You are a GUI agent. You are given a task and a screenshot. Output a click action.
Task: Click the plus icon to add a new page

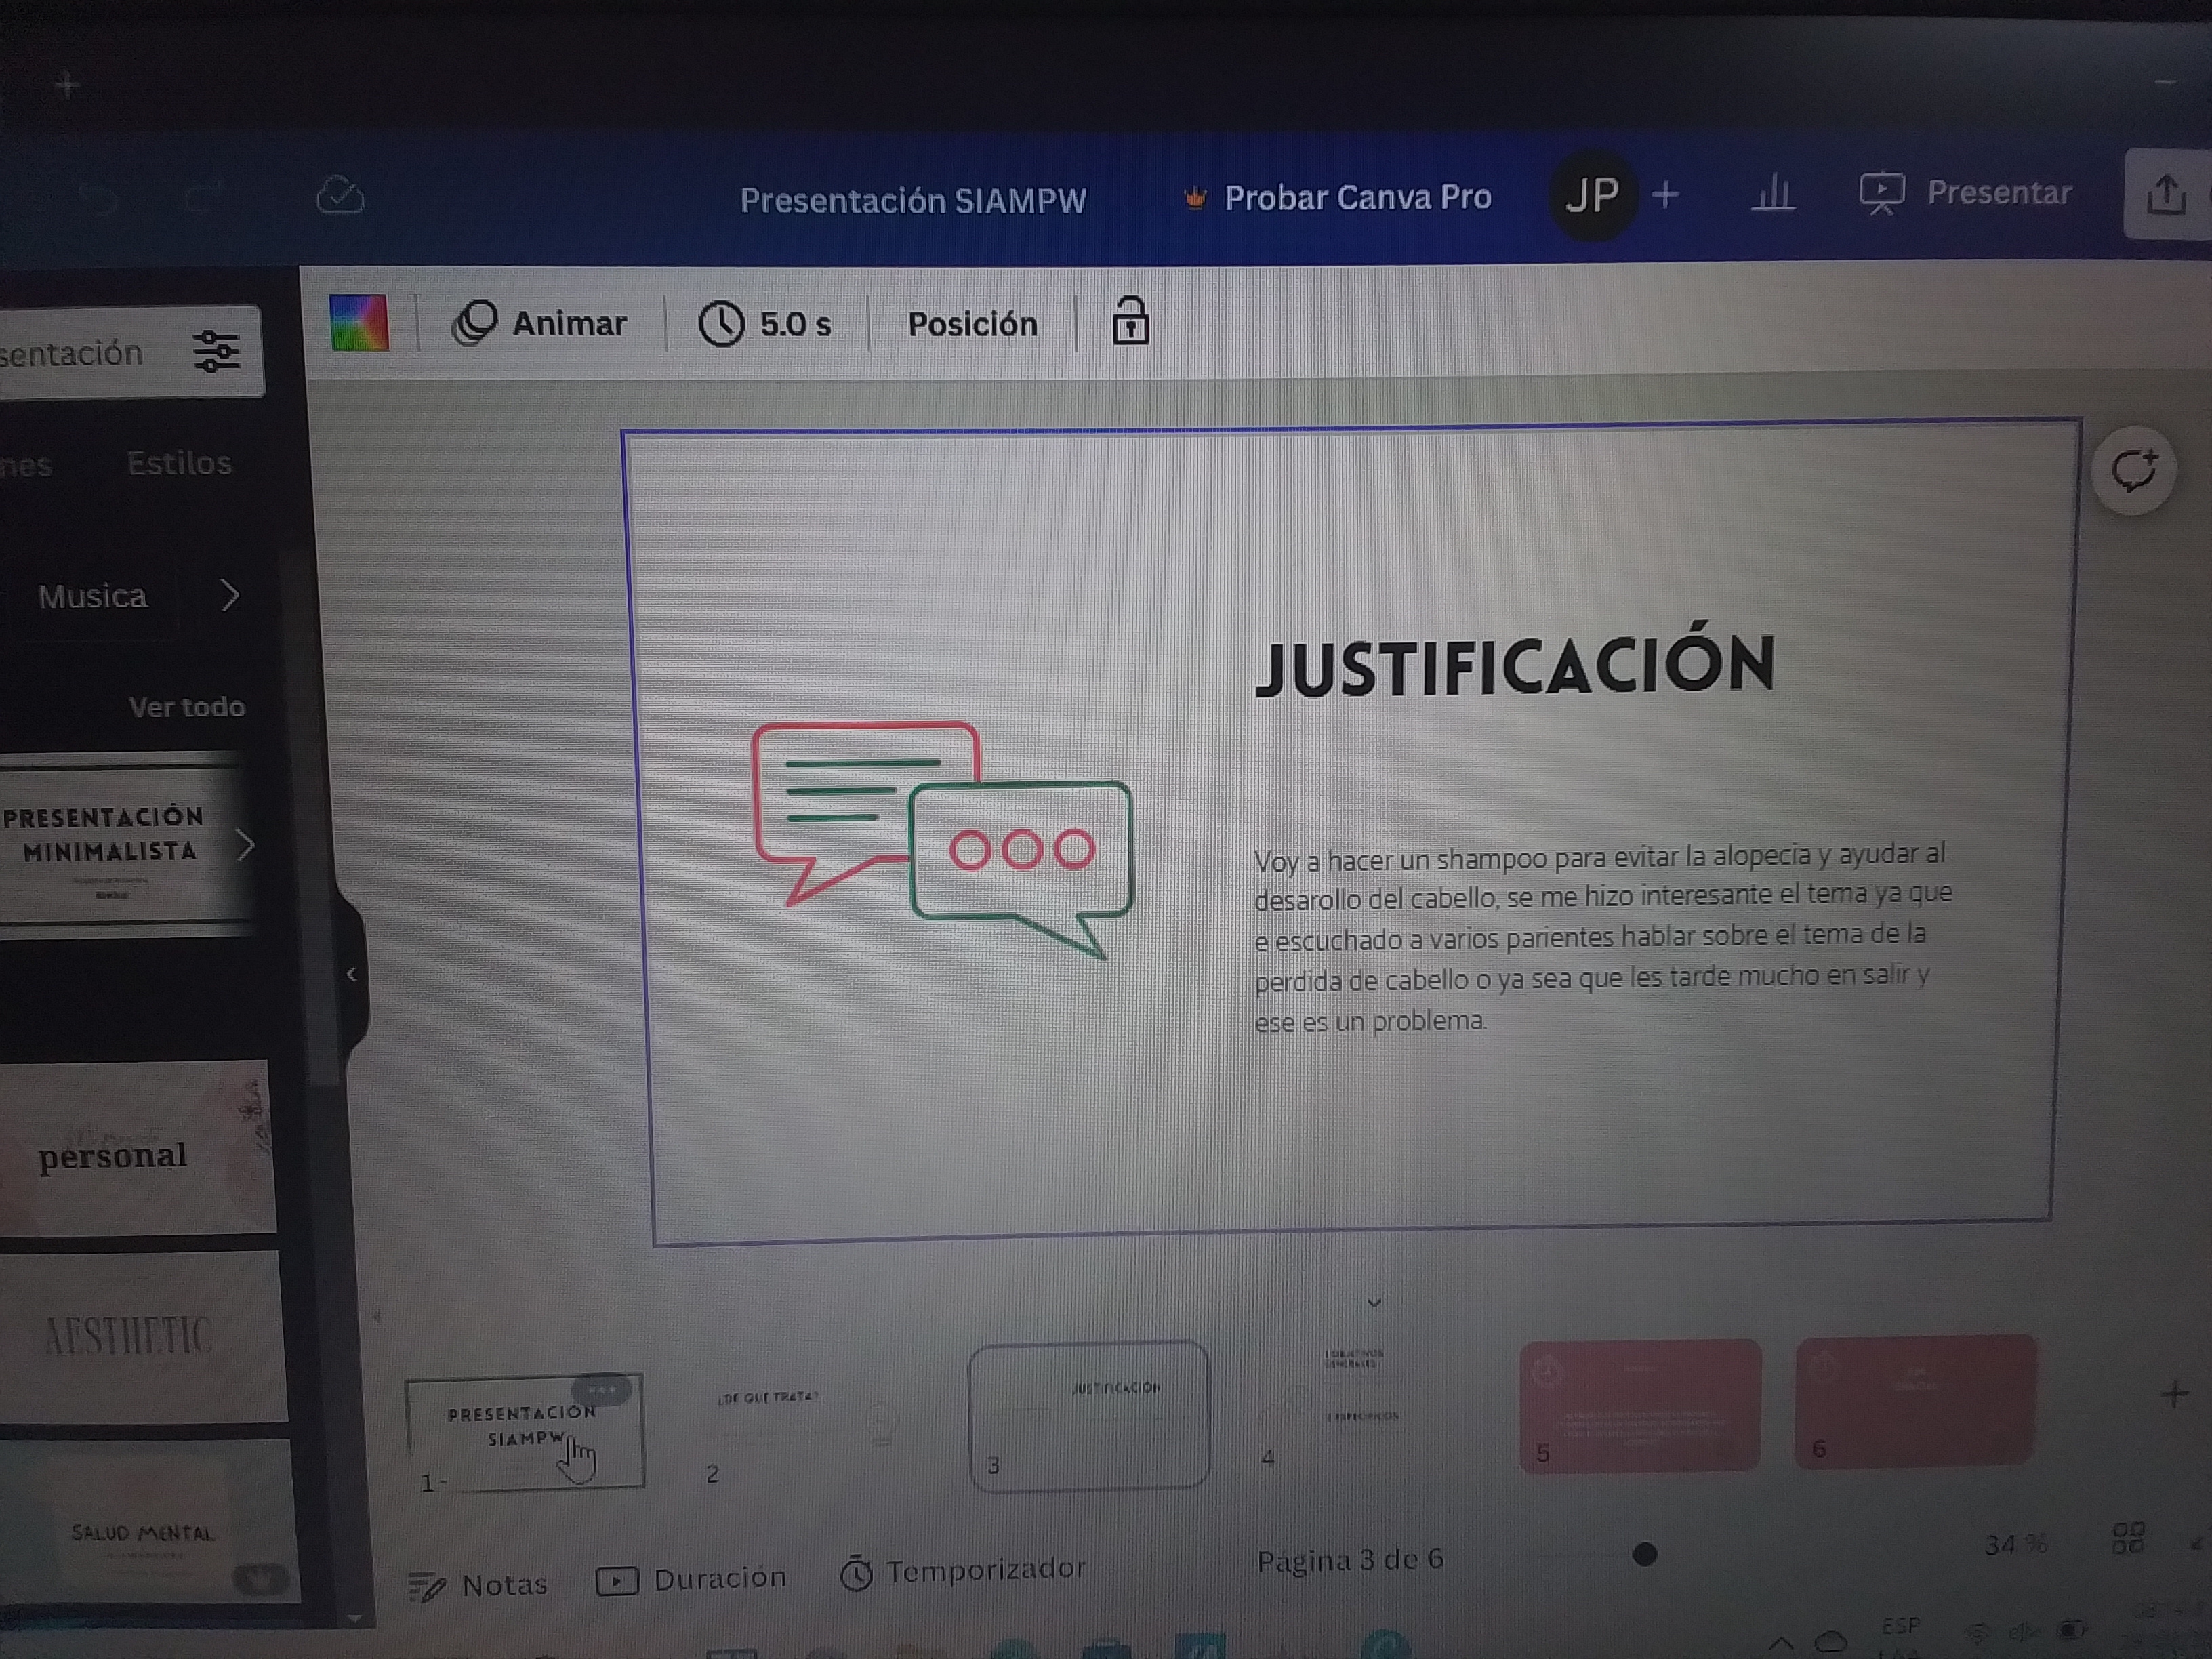point(2174,1394)
